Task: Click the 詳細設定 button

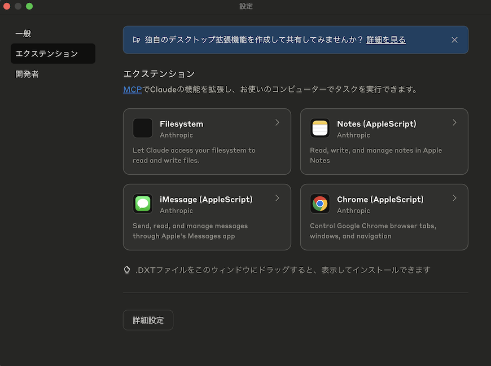Action: [x=148, y=320]
